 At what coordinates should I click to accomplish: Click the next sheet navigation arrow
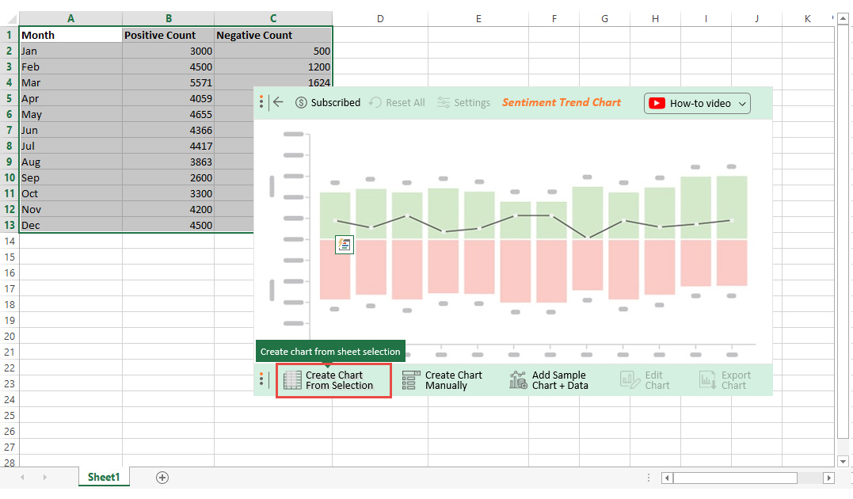click(x=44, y=478)
